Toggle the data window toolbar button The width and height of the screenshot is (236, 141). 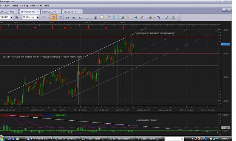[x=60, y=17]
